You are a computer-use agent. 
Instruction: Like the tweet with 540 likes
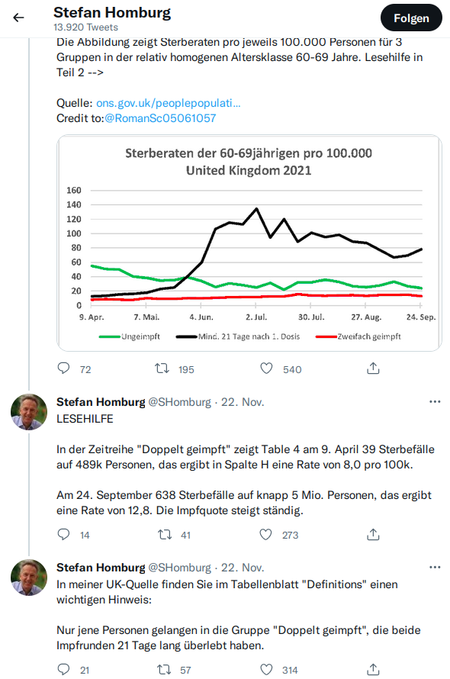[x=266, y=368]
